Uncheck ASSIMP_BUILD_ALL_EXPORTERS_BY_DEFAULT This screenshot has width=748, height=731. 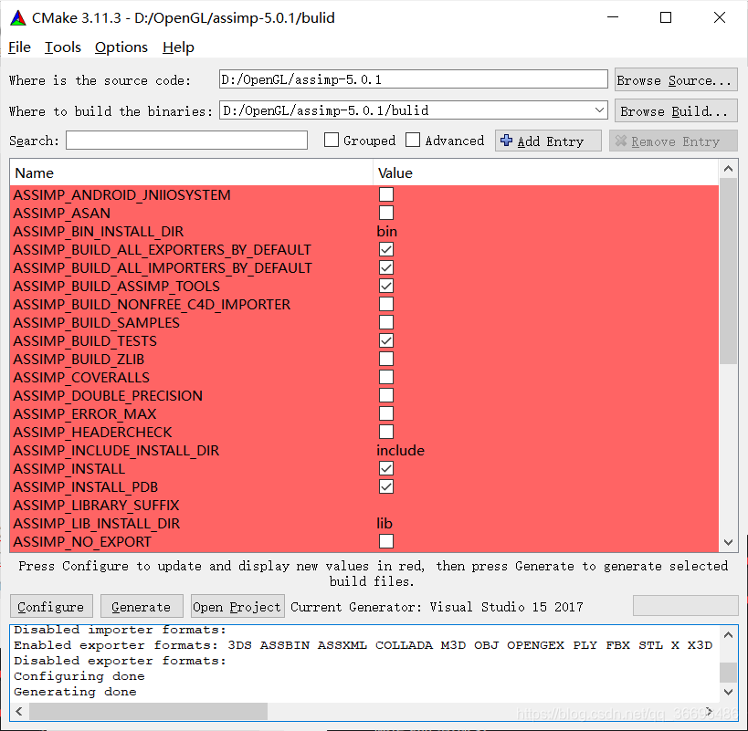coord(386,249)
